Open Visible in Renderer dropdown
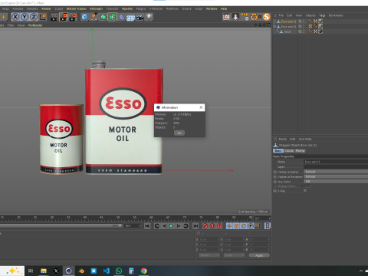 click(x=336, y=176)
